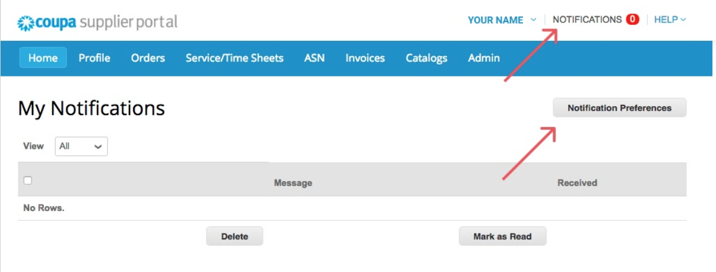This screenshot has width=716, height=272.
Task: Navigate to the ASN tab
Action: (314, 58)
